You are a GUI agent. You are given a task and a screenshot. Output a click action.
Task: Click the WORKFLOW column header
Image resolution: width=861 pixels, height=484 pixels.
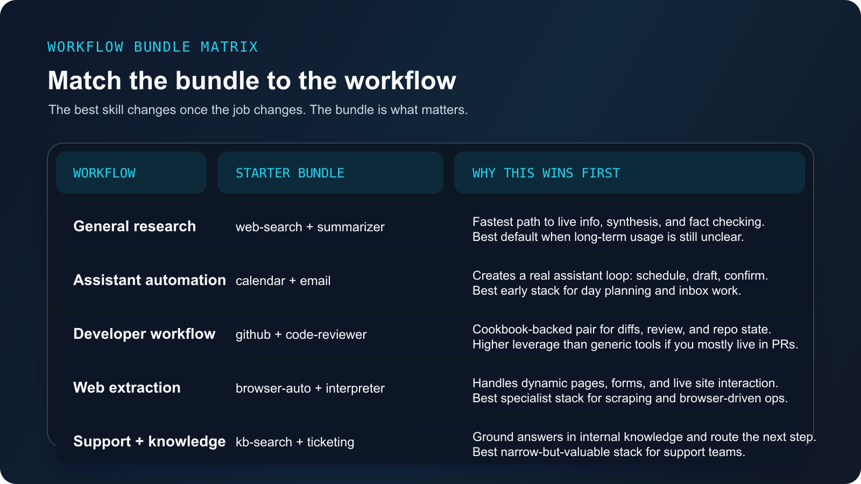pos(104,173)
